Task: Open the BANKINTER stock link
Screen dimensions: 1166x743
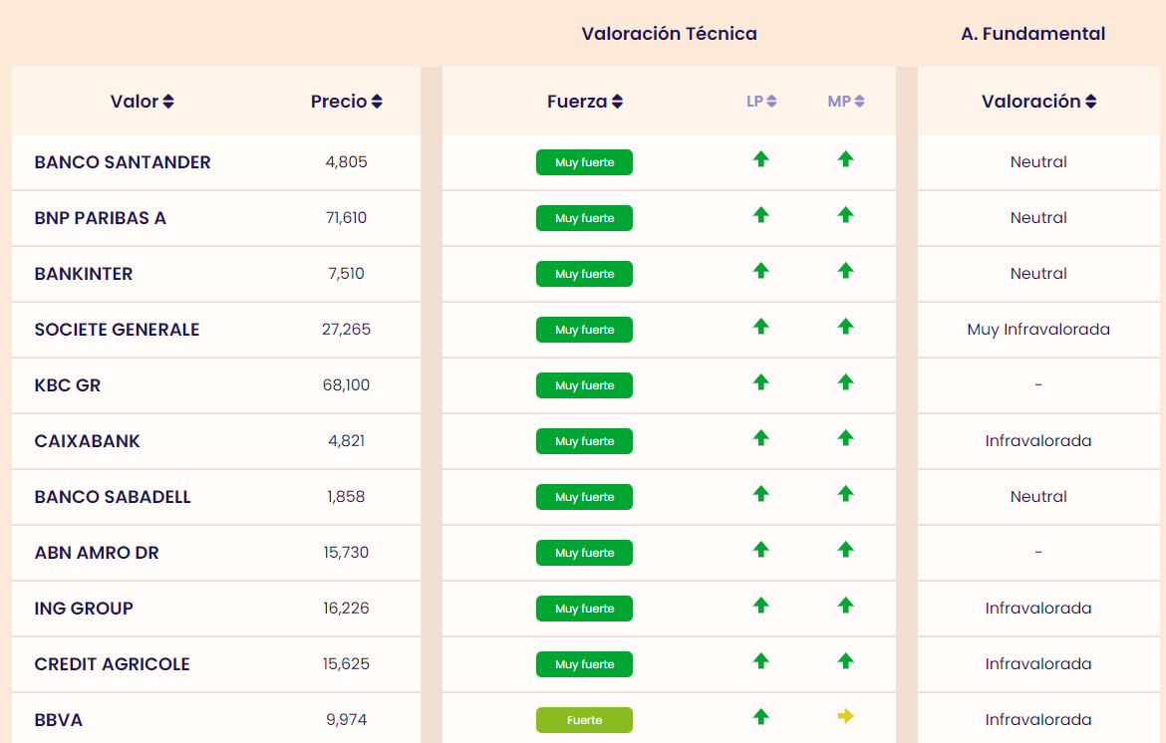Action: [84, 274]
